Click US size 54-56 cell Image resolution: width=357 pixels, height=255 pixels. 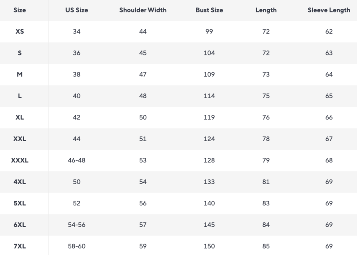click(76, 225)
